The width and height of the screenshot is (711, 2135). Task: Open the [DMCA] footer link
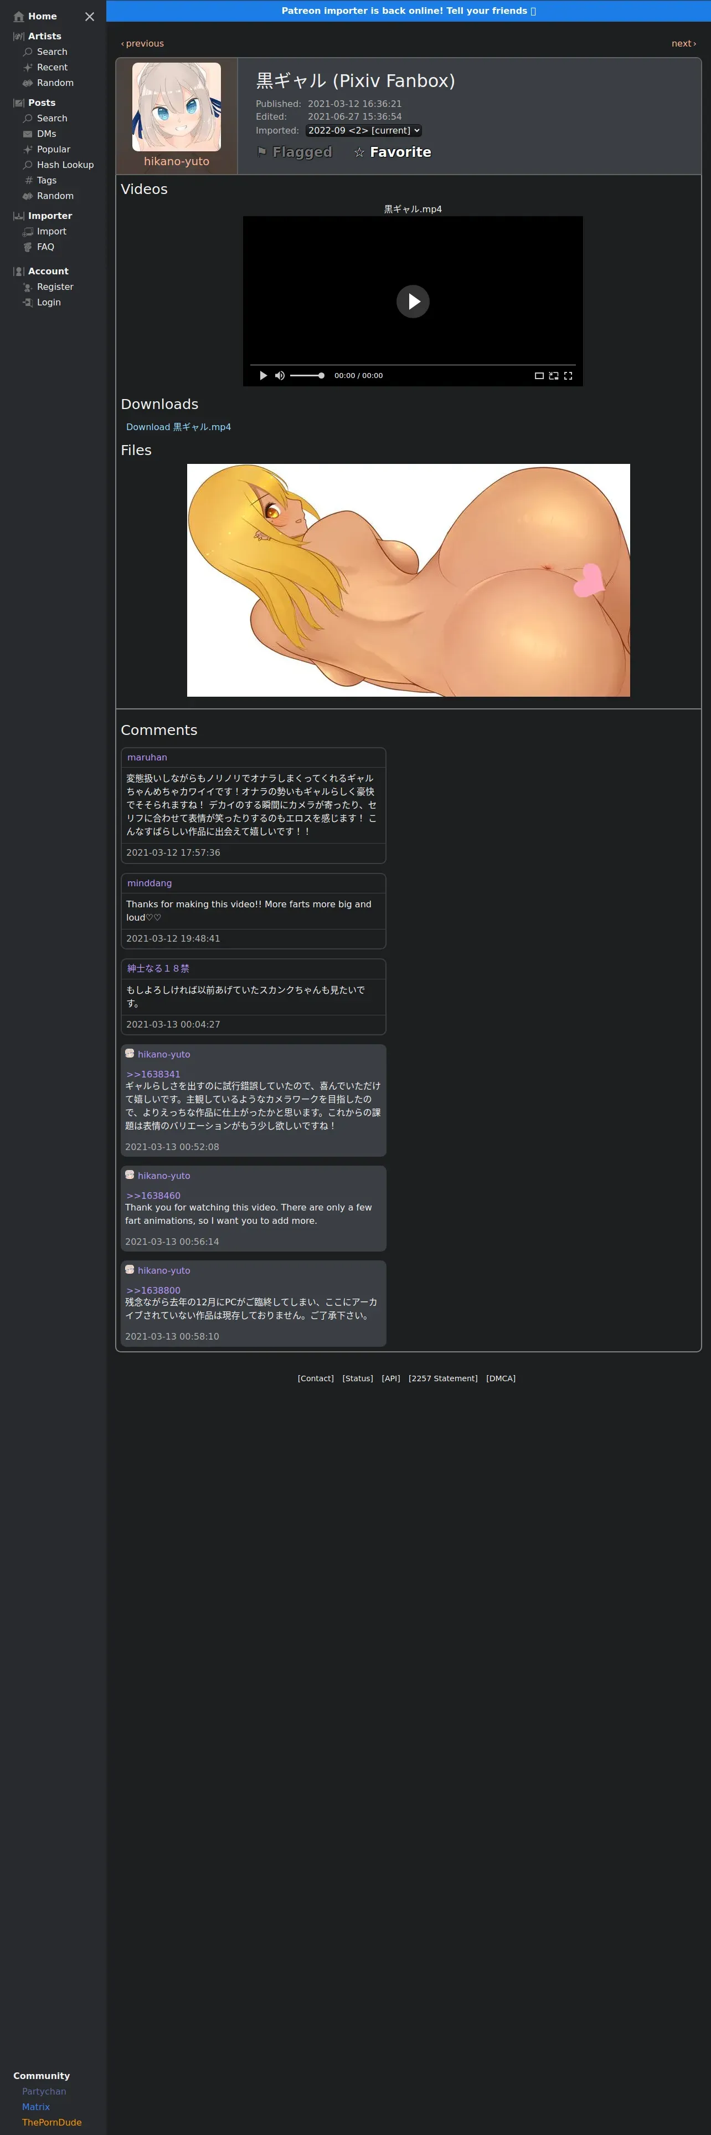[501, 1379]
